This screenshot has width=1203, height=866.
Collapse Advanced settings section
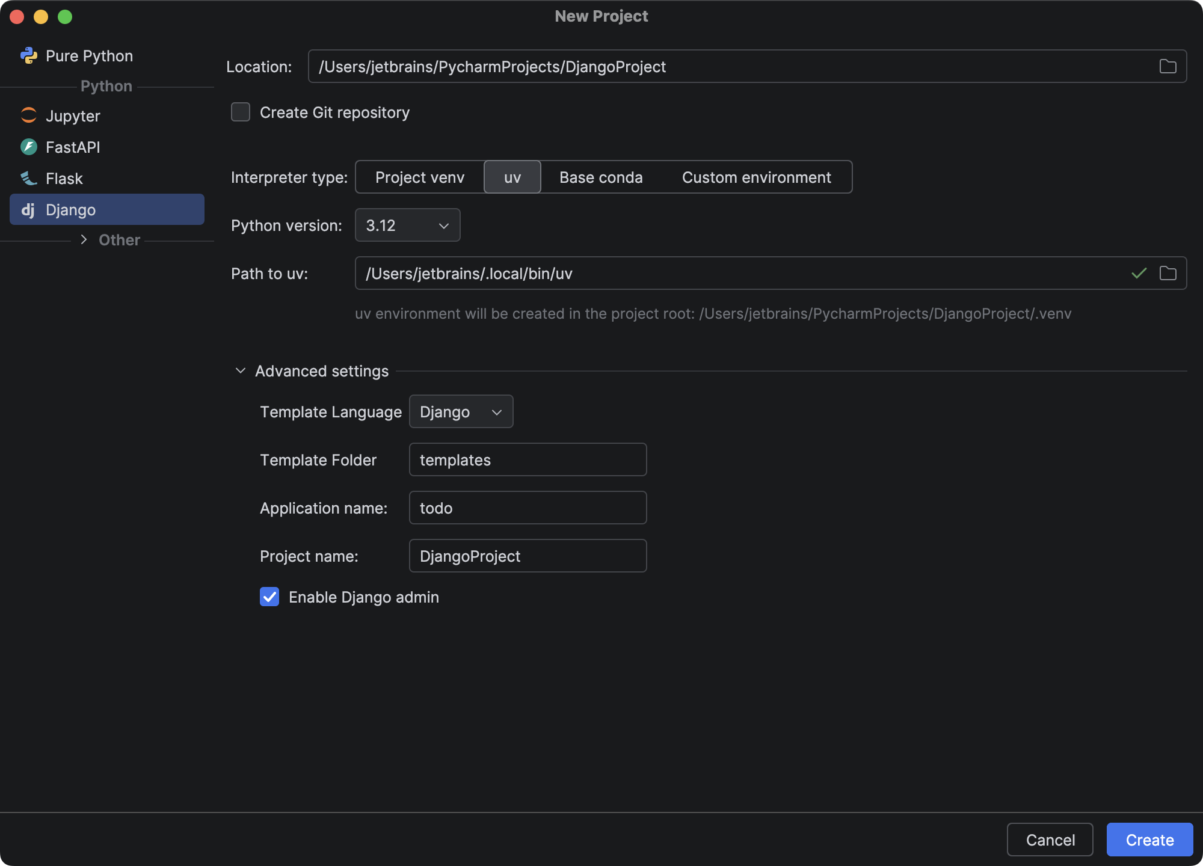click(241, 371)
